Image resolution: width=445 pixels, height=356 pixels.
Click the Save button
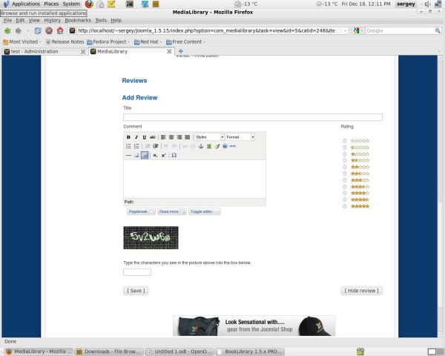click(x=136, y=291)
